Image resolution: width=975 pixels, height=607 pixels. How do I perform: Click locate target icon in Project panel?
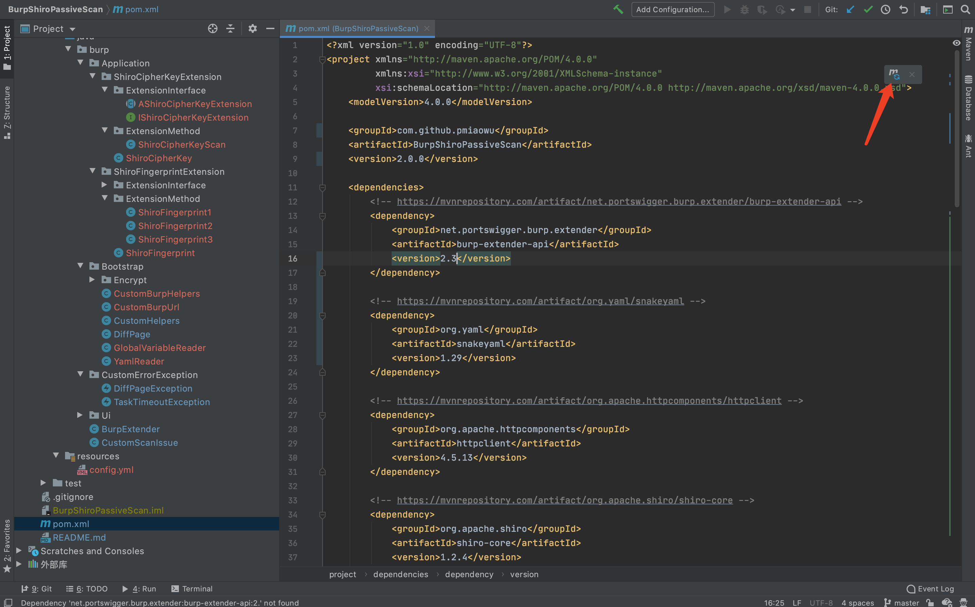[x=212, y=28]
